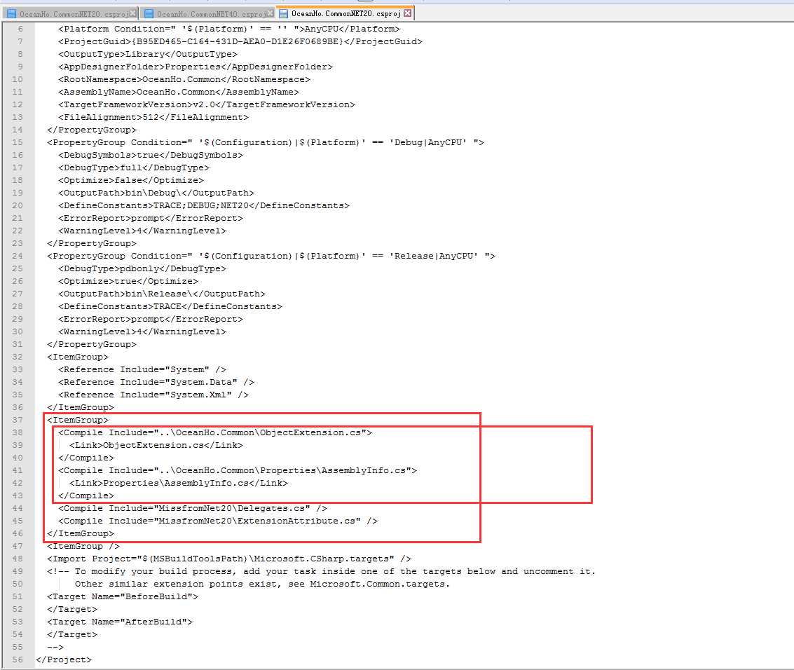Click the Link ObjectExtension.cs line
The image size is (794, 670).
click(156, 445)
